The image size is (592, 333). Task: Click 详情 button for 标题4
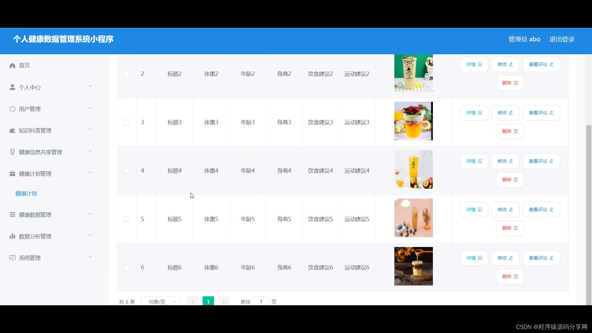click(x=474, y=161)
